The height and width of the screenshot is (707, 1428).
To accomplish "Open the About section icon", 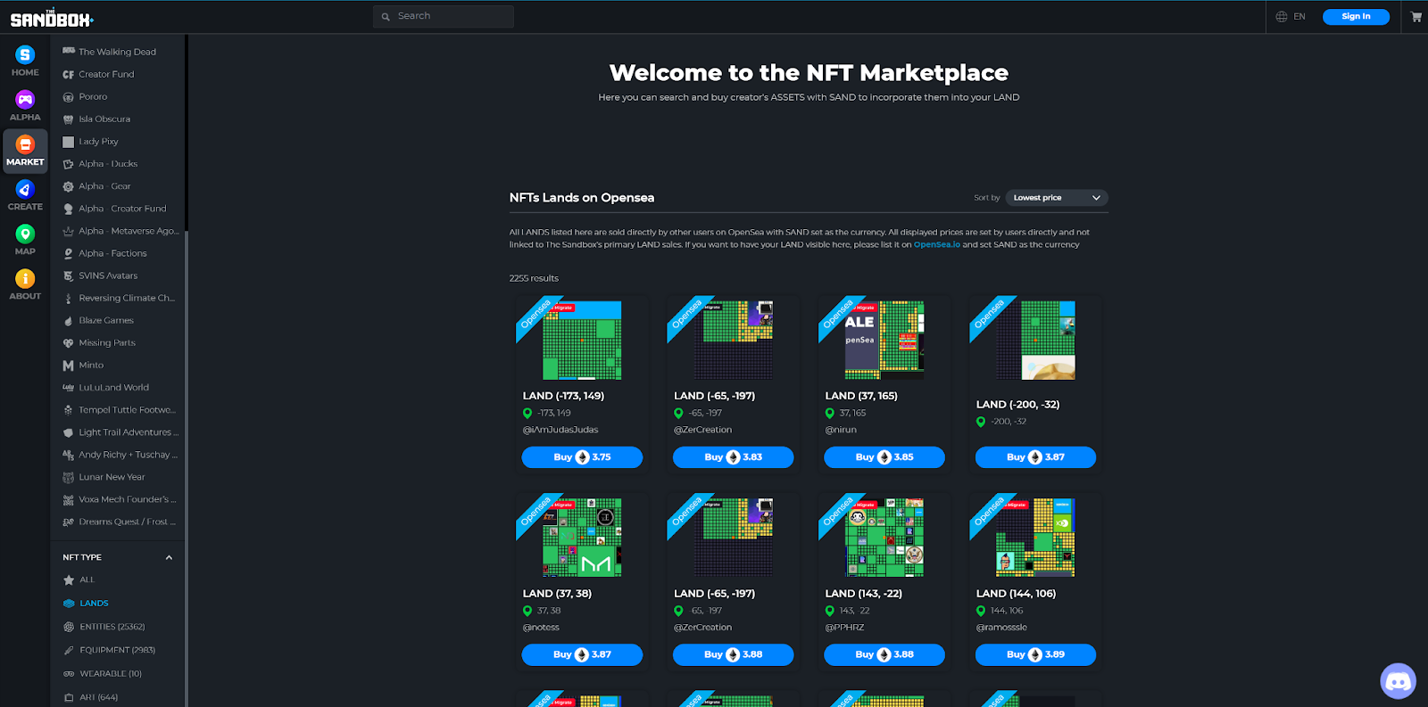I will 25,278.
